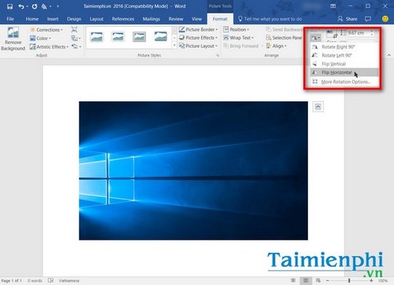Switch to the Design tab
Image resolution: width=394 pixels, height=285 pixels.
pyautogui.click(x=74, y=19)
